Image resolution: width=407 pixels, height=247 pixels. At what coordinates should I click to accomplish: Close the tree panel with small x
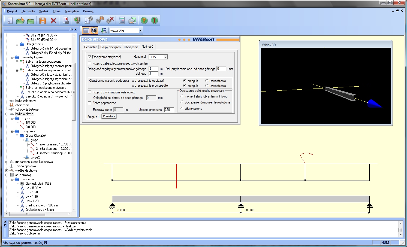point(76,29)
